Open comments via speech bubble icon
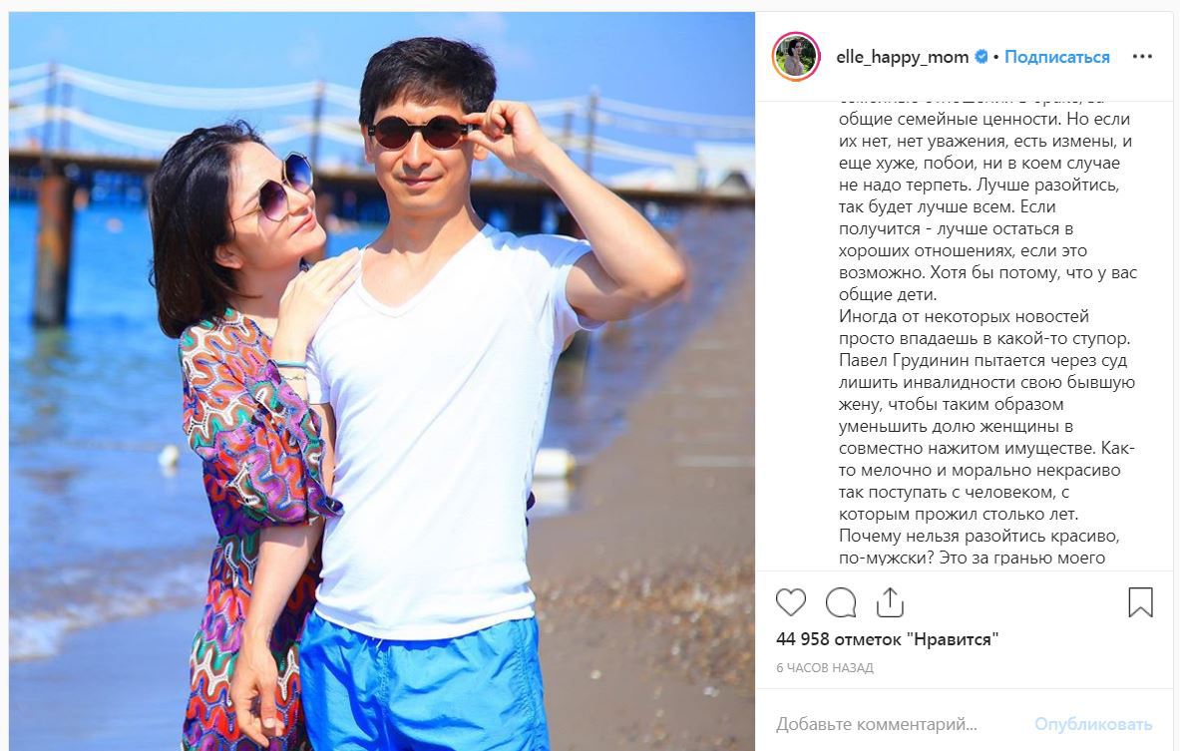This screenshot has height=751, width=1180. (x=841, y=602)
